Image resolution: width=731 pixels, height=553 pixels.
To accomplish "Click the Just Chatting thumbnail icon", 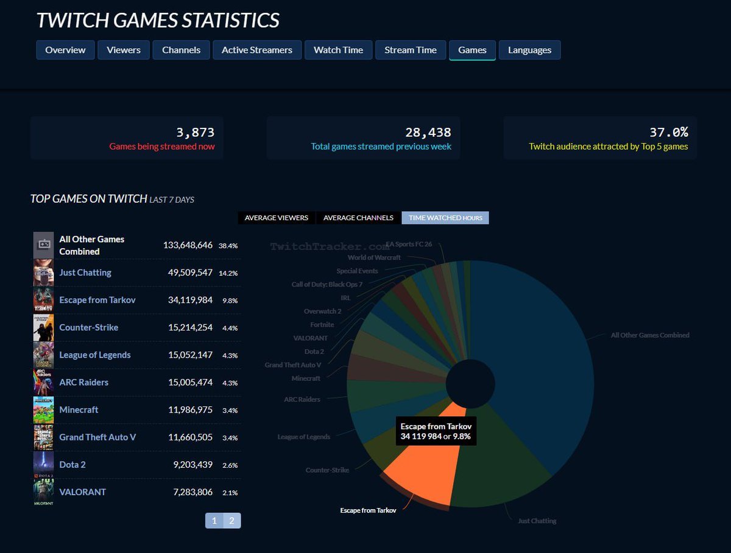I will (44, 273).
